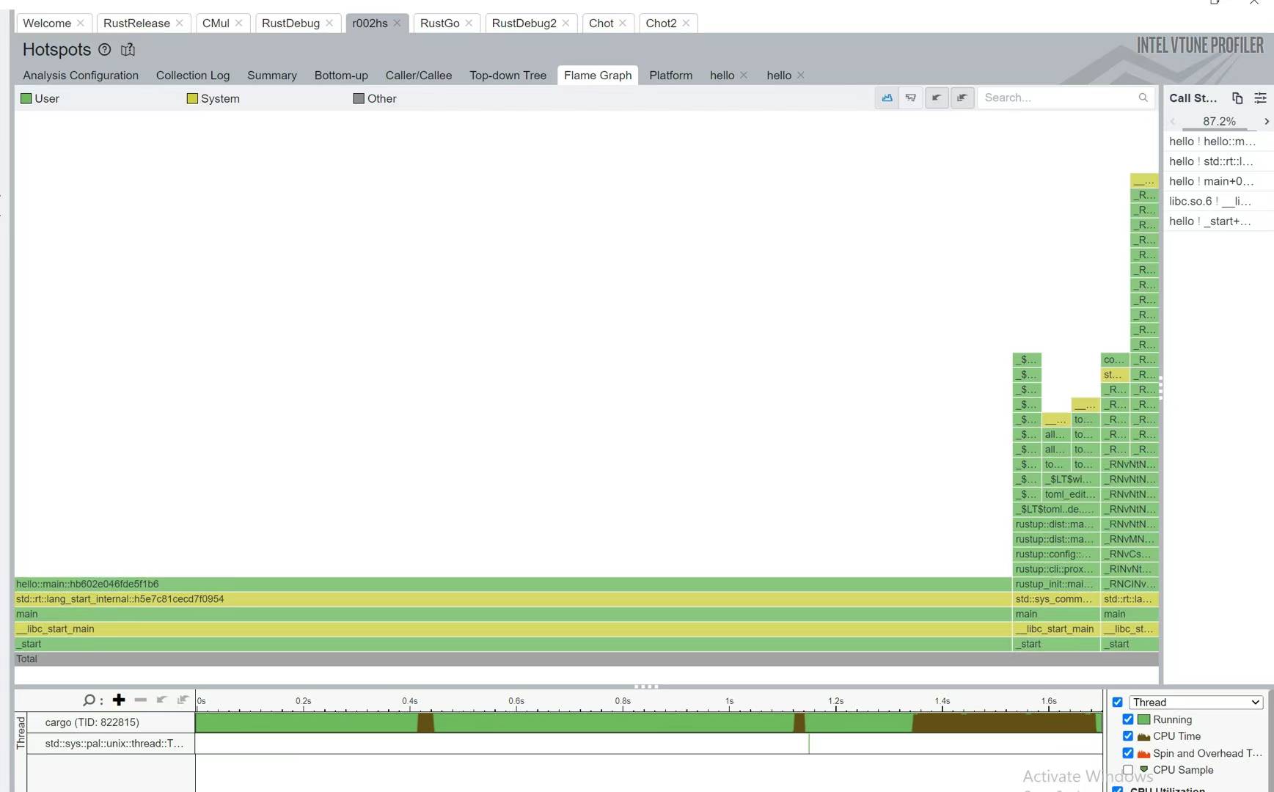Uncheck the Running checkbox
The image size is (1274, 792).
pyautogui.click(x=1128, y=719)
